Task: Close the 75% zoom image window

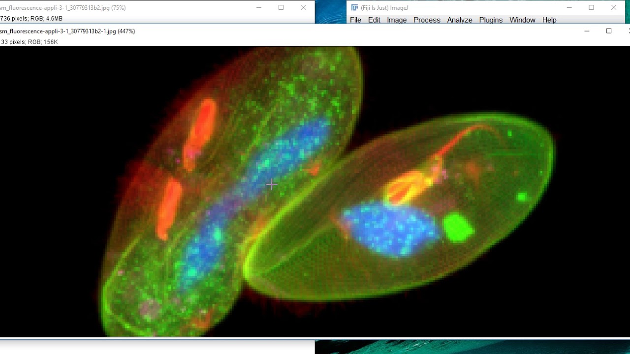Action: [x=304, y=7]
